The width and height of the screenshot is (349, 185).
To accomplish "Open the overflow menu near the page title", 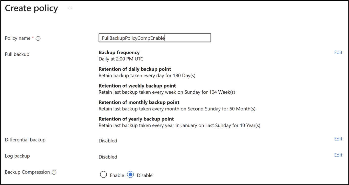I will (x=70, y=8).
